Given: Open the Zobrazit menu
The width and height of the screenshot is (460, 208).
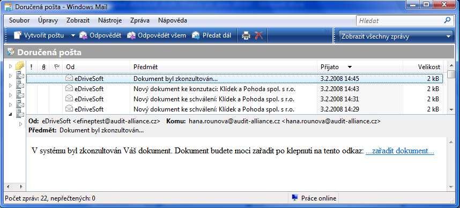Looking at the screenshot, I should pos(78,20).
